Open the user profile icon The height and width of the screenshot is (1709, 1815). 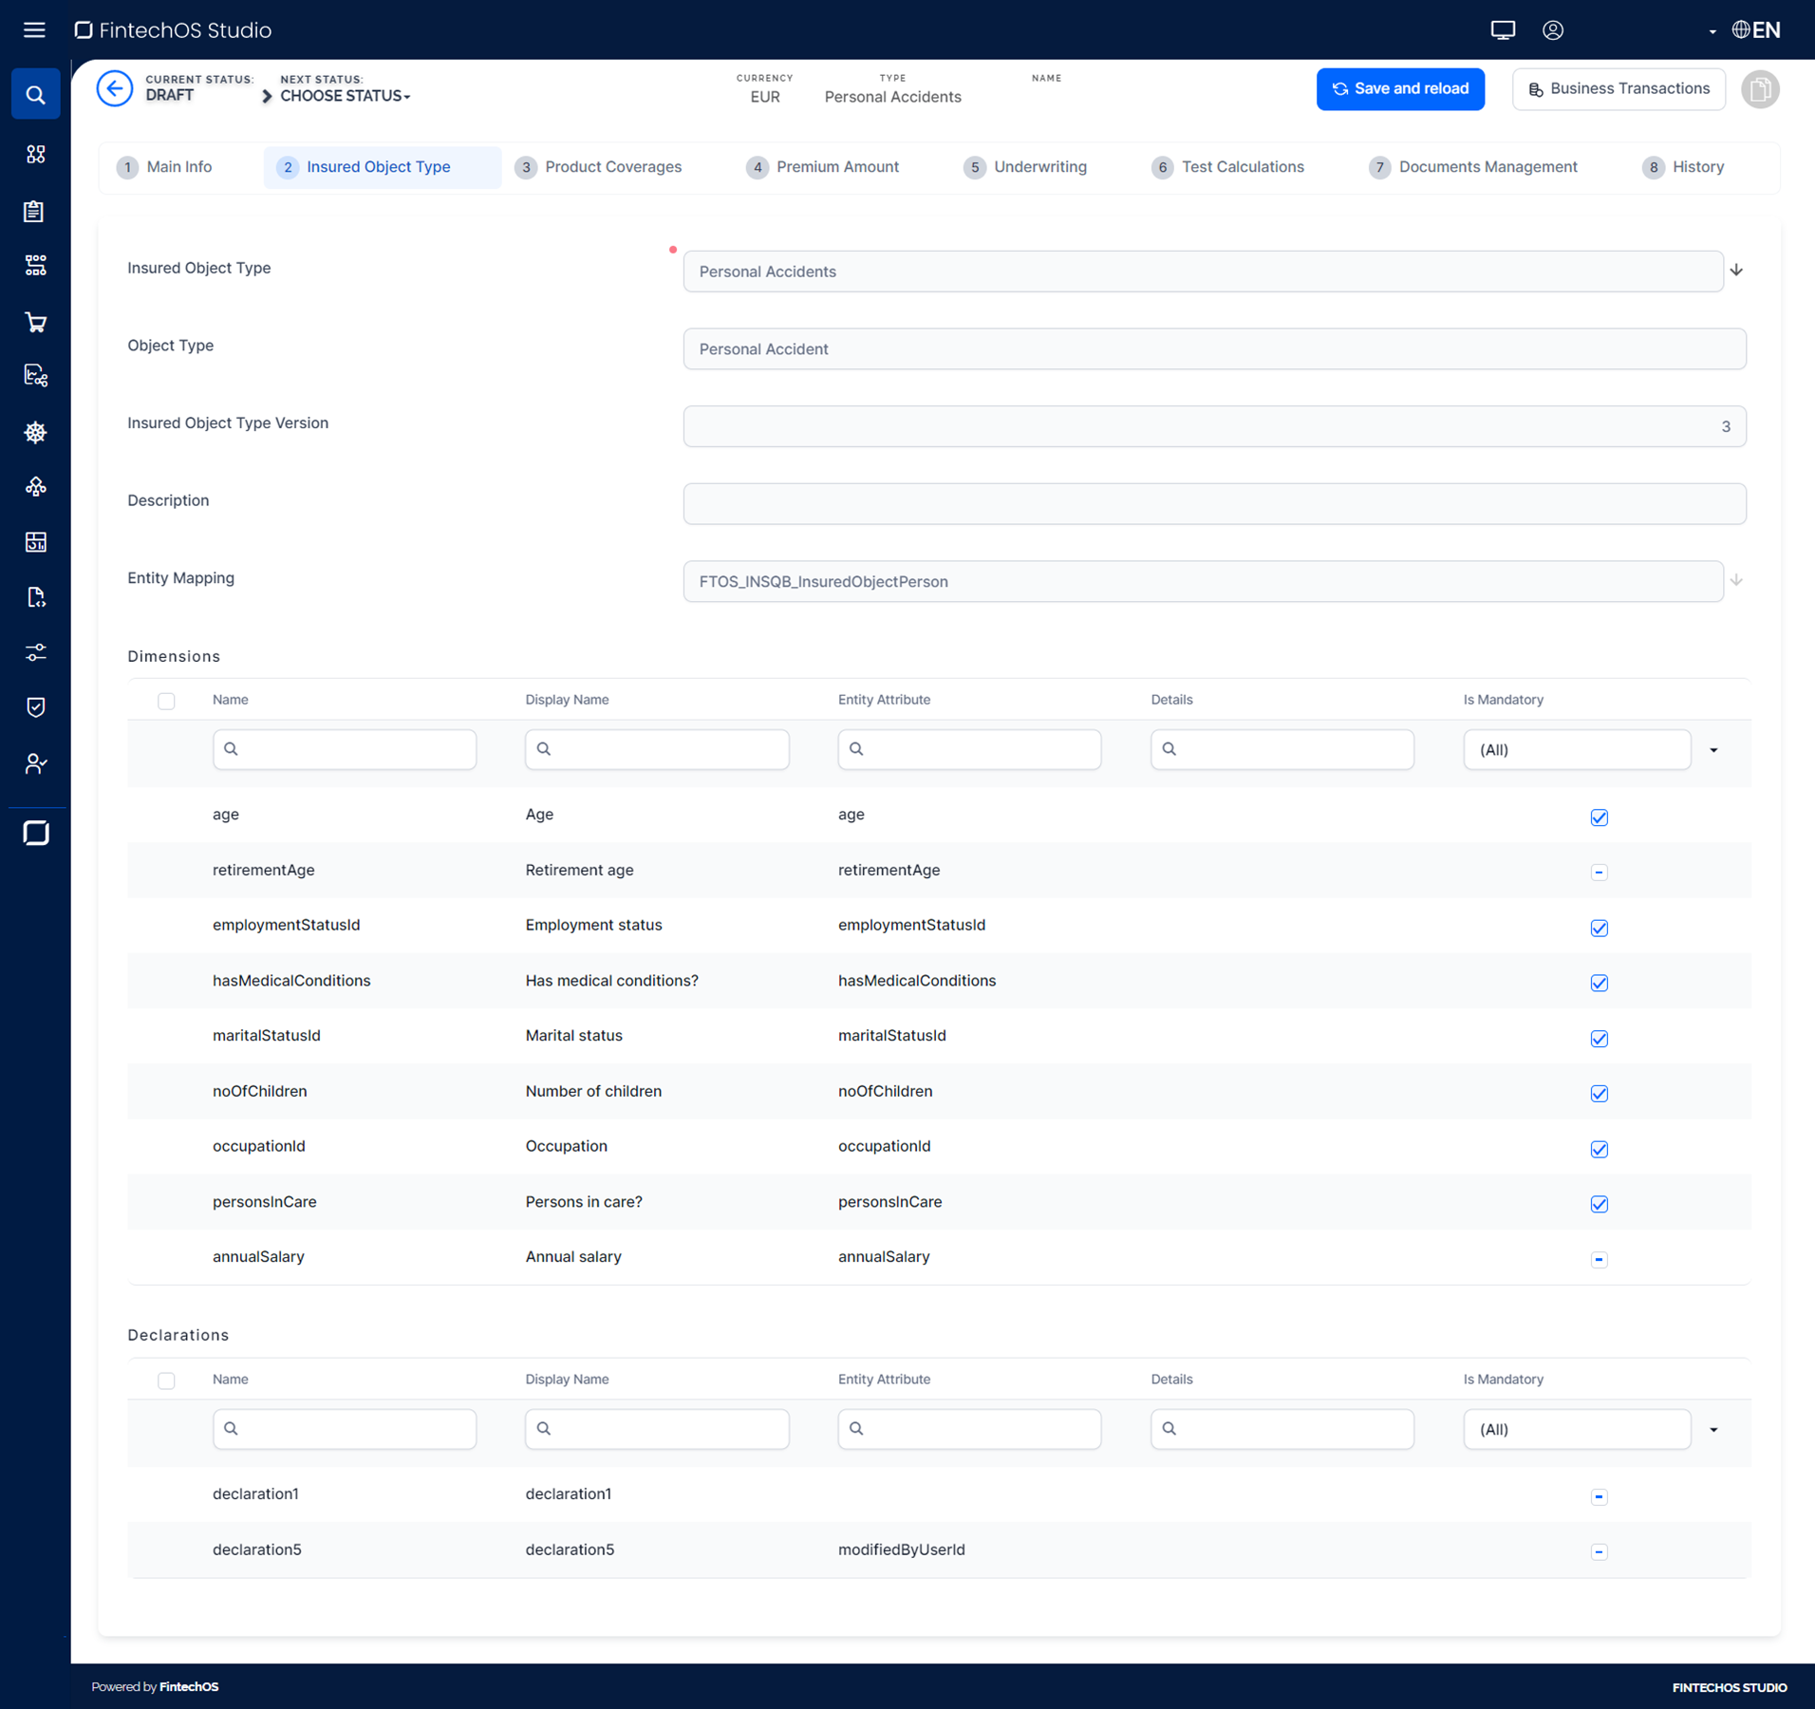(1553, 30)
